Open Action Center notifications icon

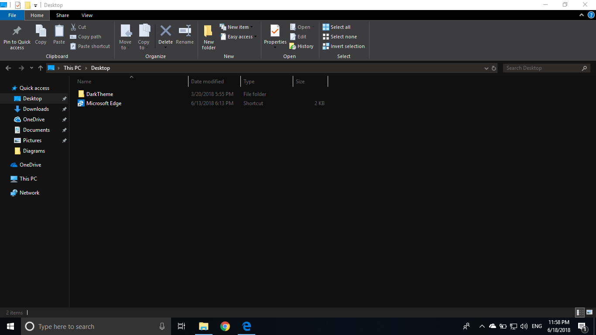(582, 326)
